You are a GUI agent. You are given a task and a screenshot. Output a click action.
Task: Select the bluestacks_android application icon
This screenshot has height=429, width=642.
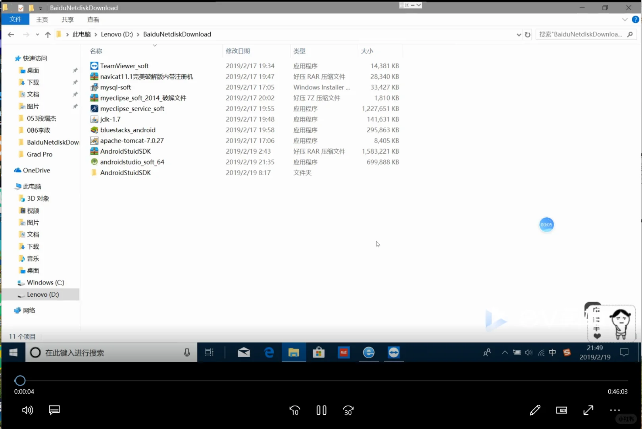point(94,130)
